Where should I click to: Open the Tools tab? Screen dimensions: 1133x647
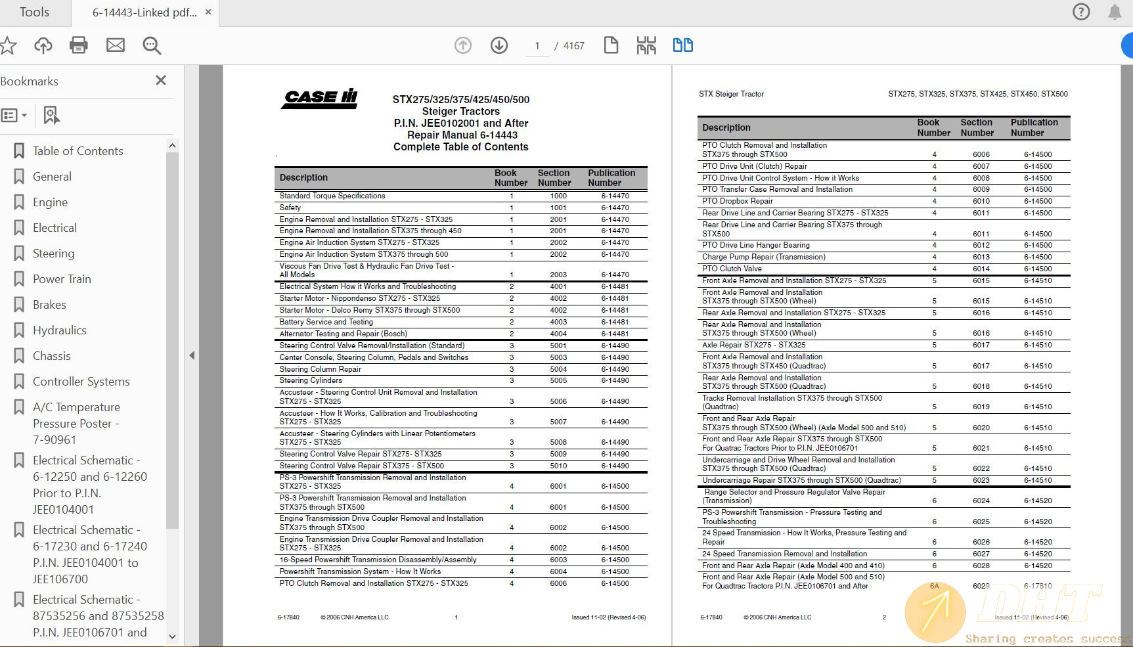[34, 12]
